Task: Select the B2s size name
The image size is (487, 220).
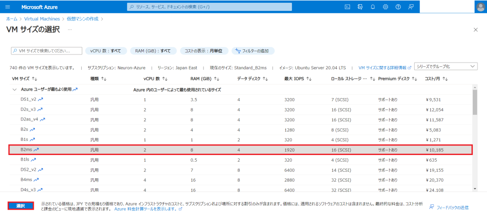Action: [25, 129]
